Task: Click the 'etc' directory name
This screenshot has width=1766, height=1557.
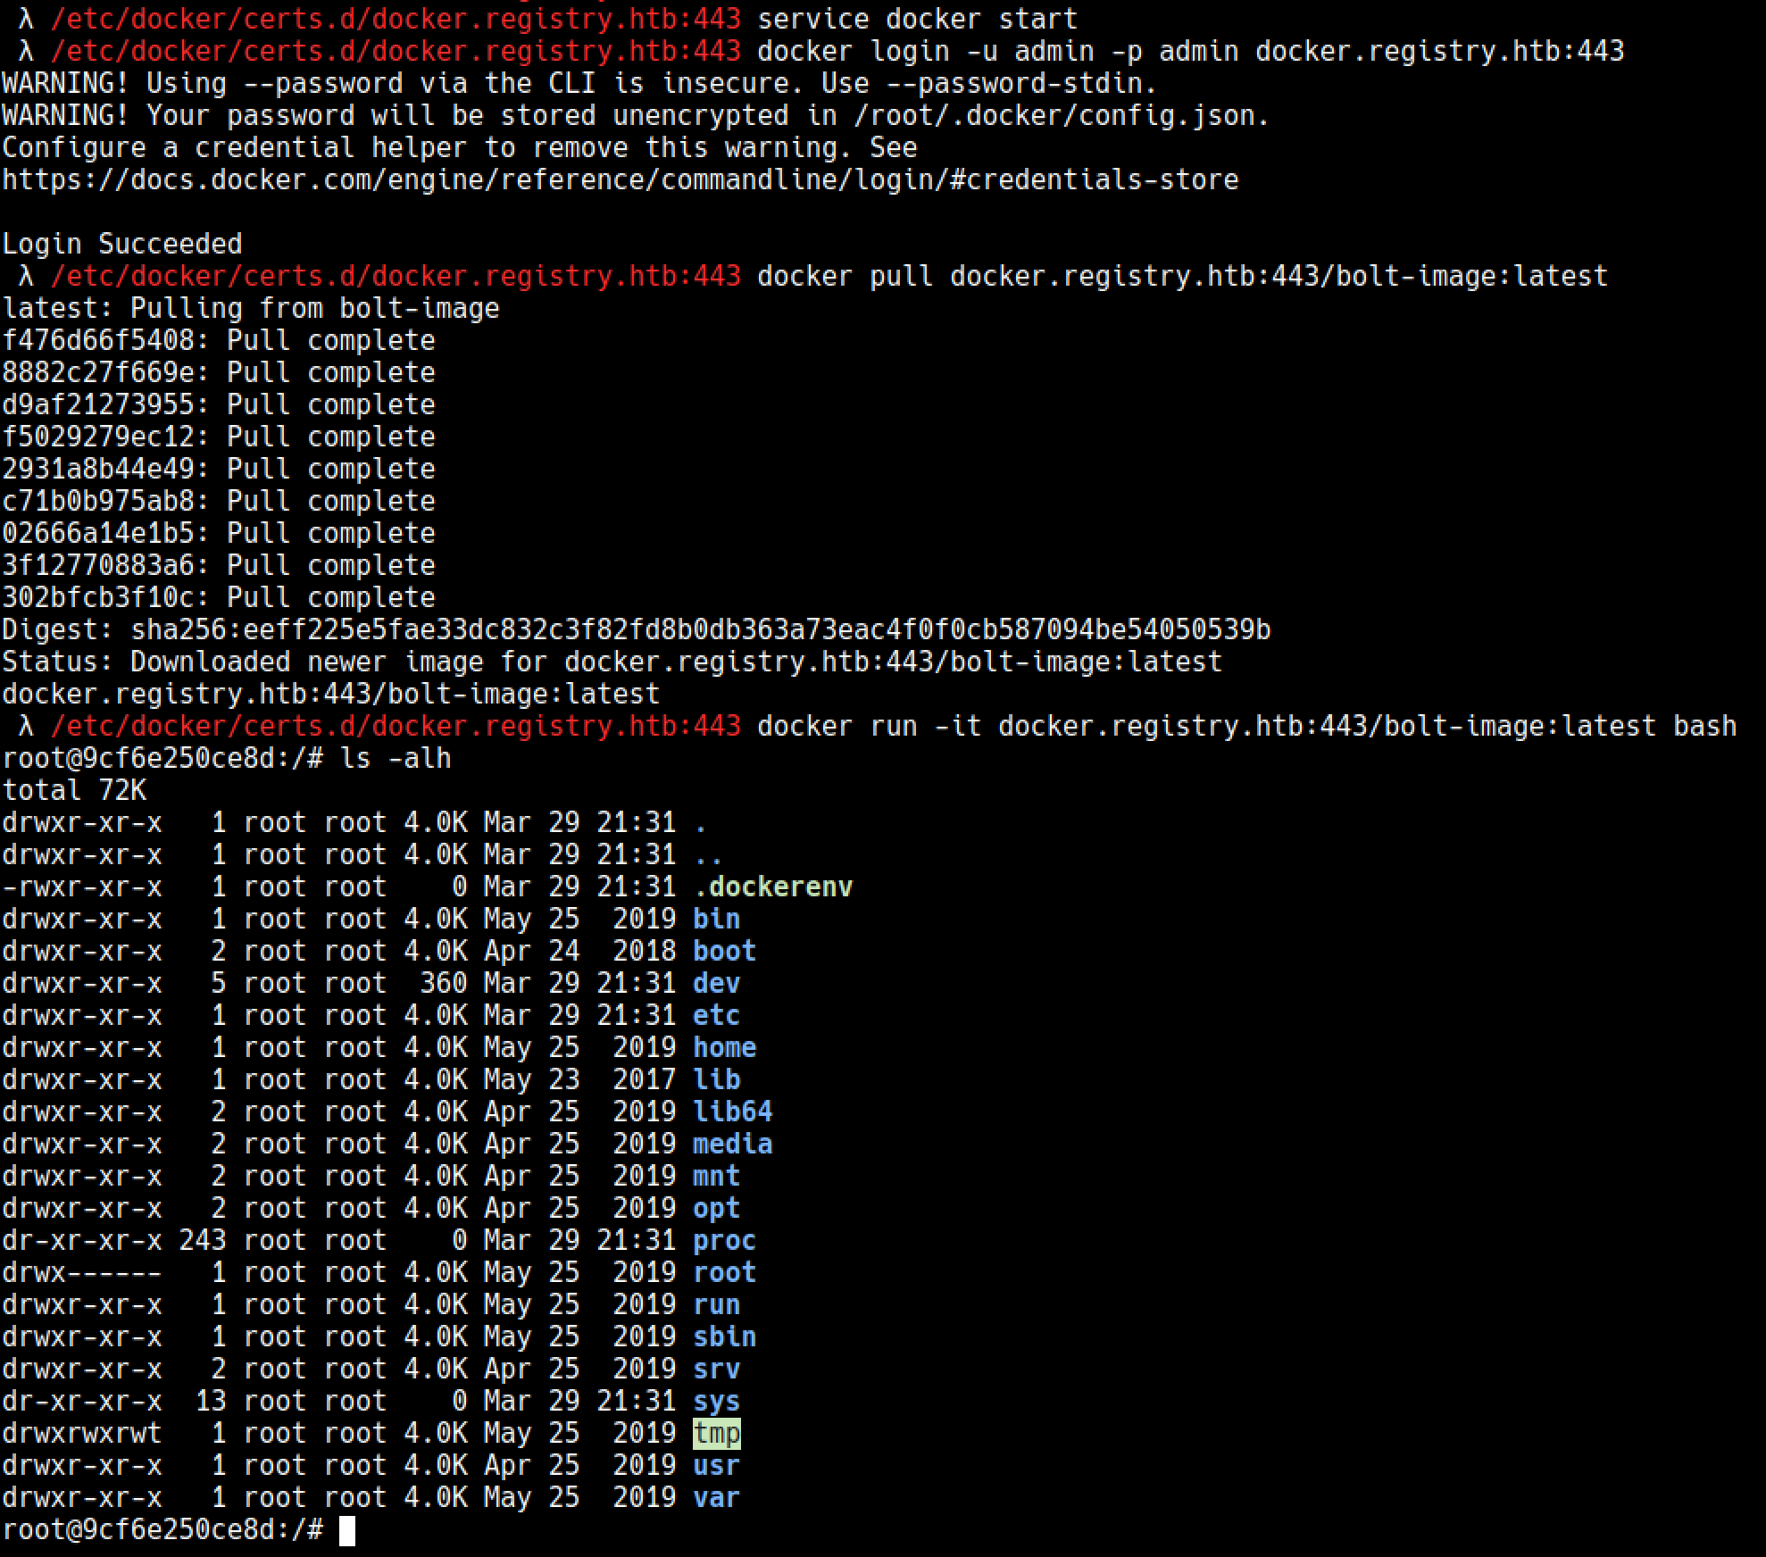Action: (x=717, y=1015)
